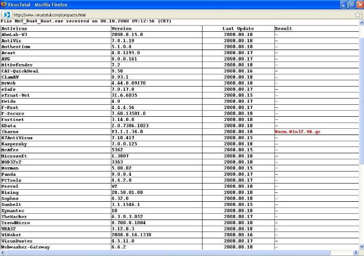
Task: Click the Worm.Win32.VB.gr result text
Action: (x=297, y=131)
